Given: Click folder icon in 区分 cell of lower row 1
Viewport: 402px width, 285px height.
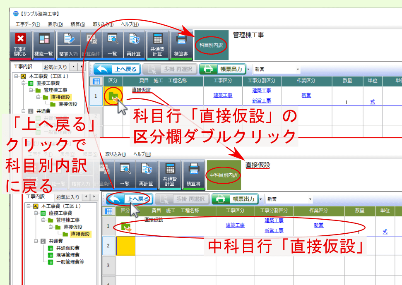Looking at the screenshot, I should 126,227.
